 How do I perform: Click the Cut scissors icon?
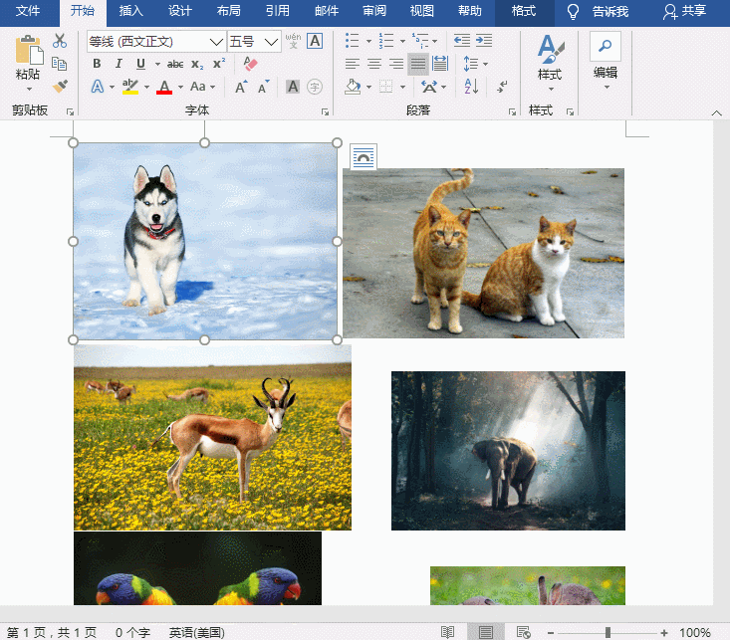click(x=60, y=41)
